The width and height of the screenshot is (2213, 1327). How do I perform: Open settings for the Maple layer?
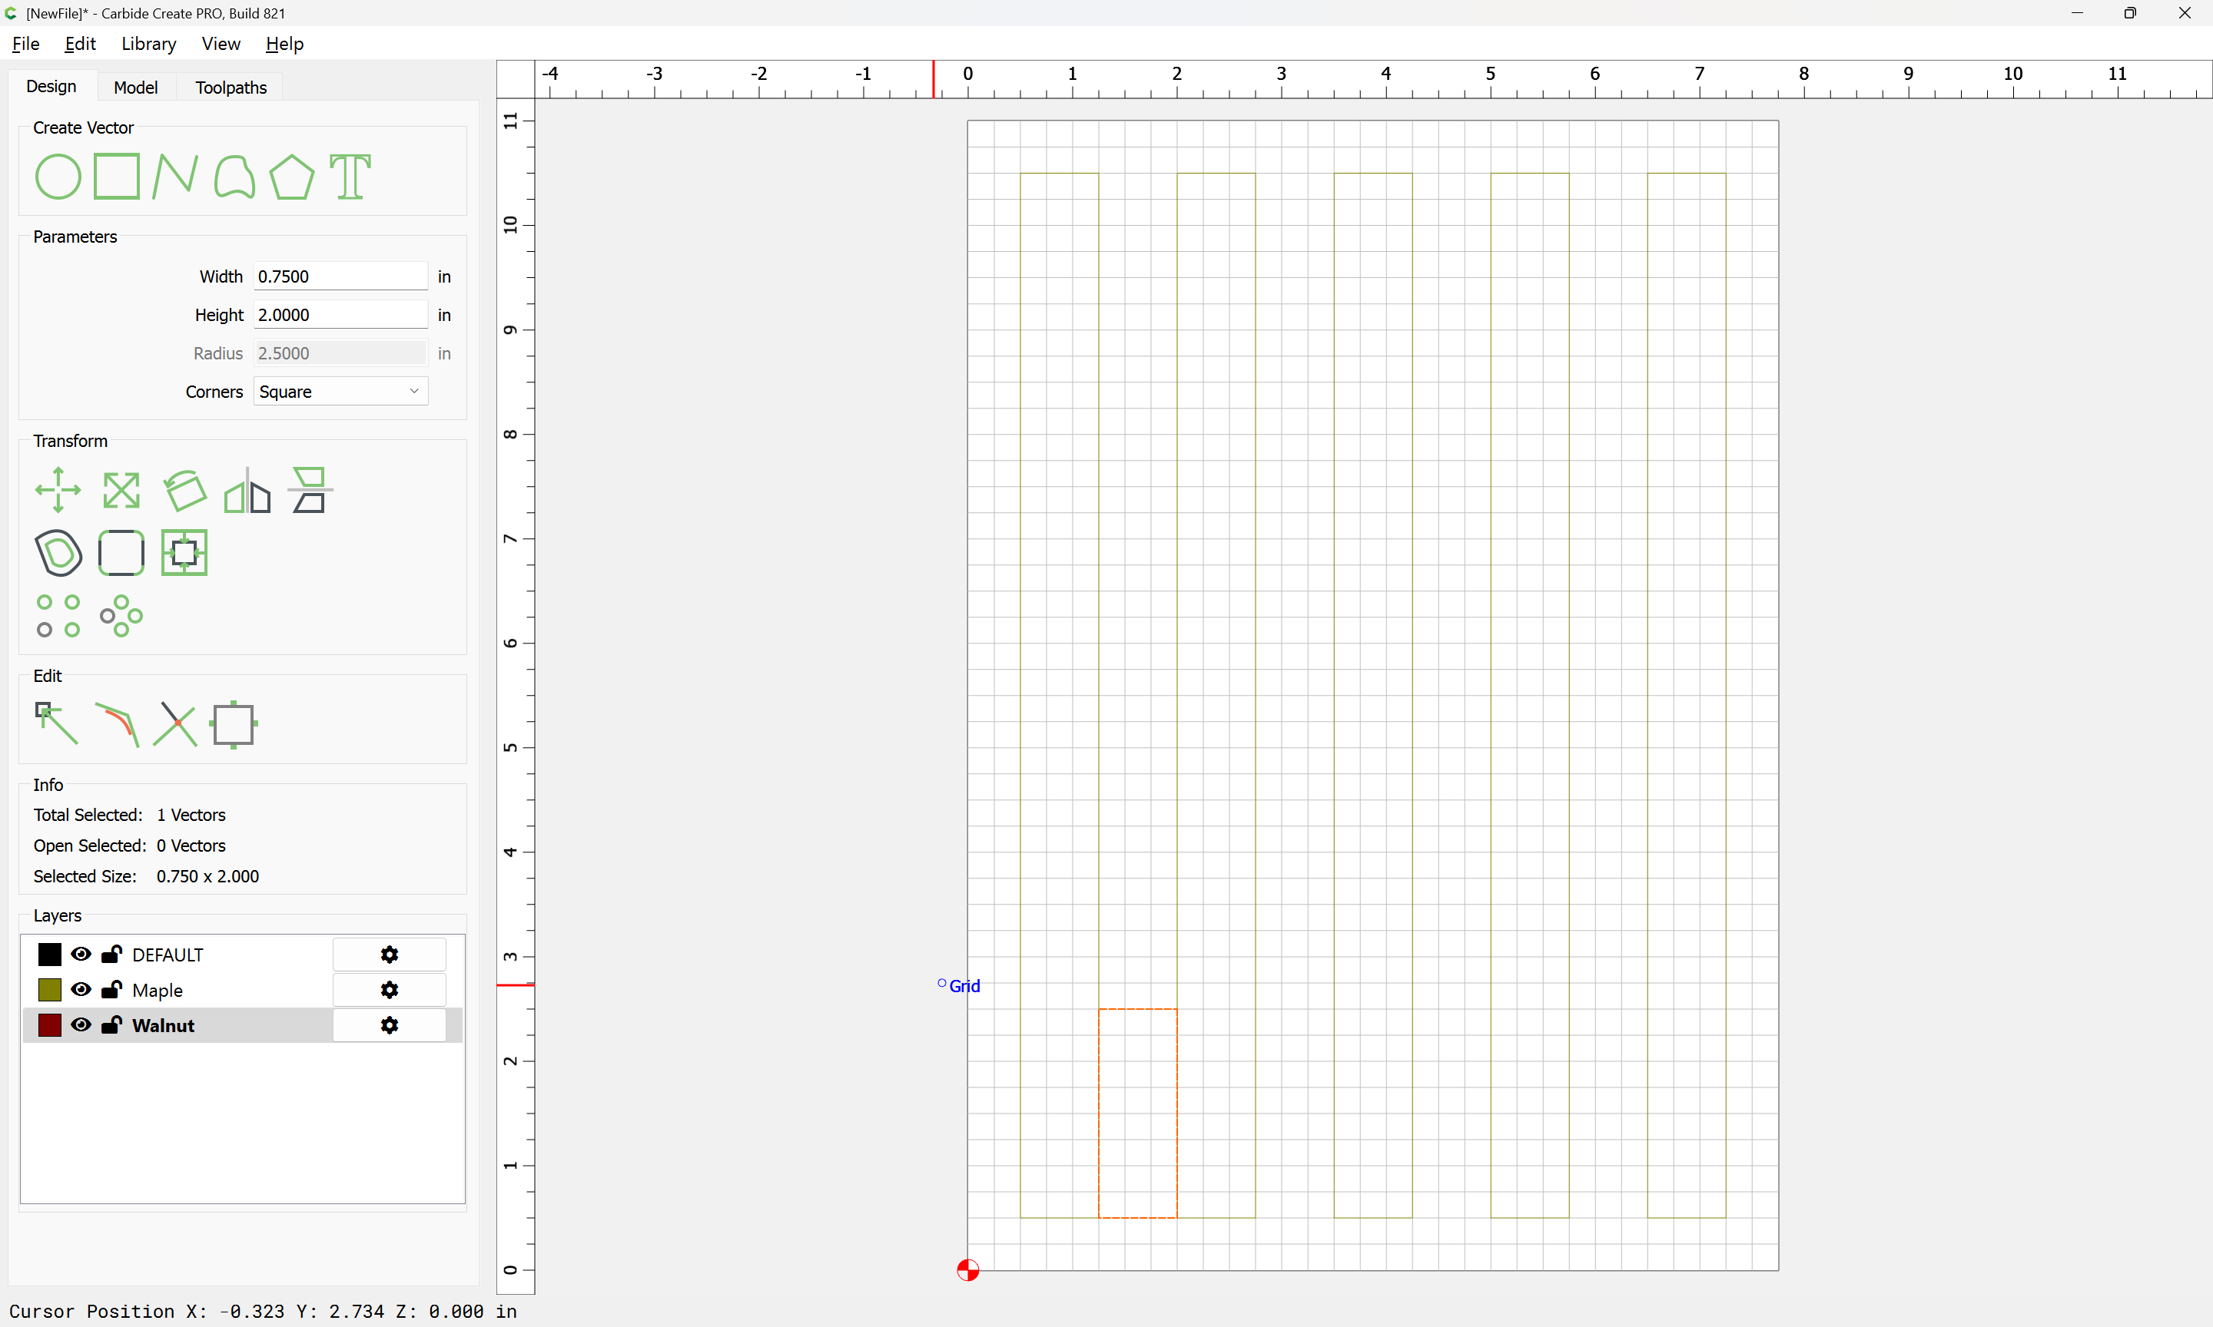click(x=389, y=990)
